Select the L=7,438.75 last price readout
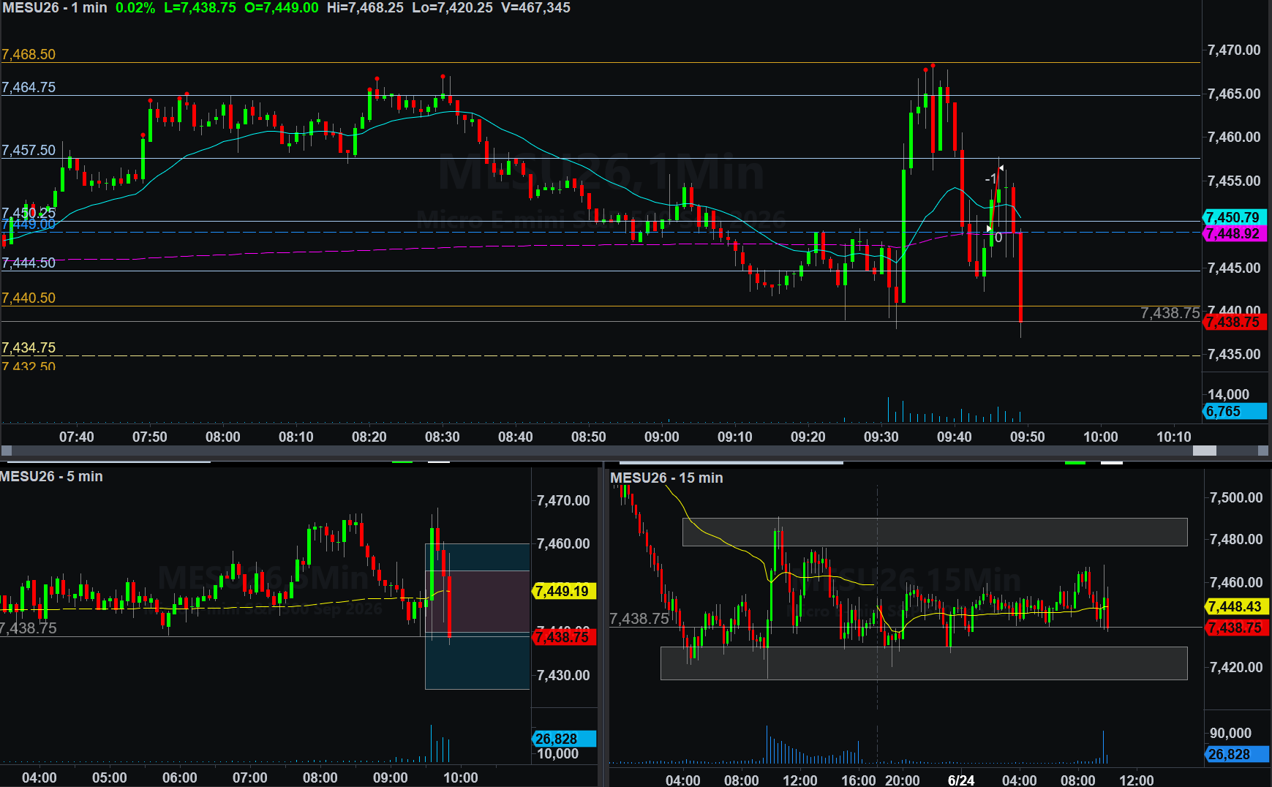The image size is (1272, 787). click(x=200, y=8)
